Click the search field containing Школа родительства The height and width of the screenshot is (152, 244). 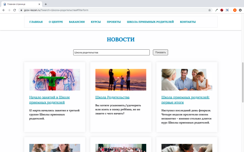pyautogui.click(x=111, y=52)
